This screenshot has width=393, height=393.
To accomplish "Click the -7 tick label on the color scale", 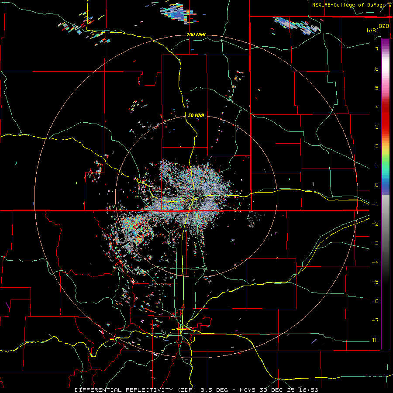I will click(375, 321).
